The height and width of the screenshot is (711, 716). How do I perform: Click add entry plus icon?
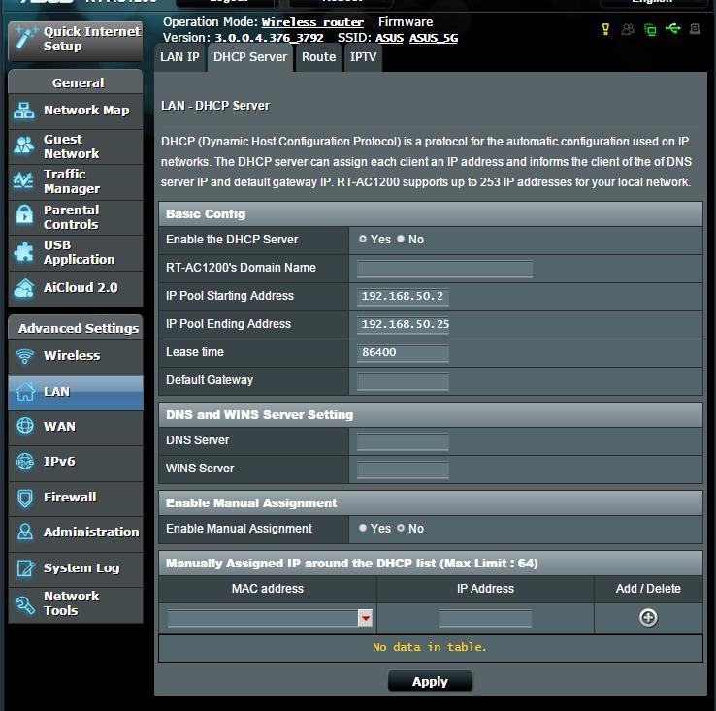(x=648, y=617)
